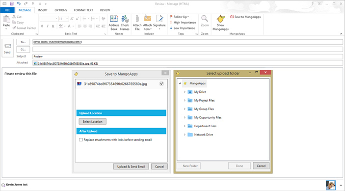Click the Redo arrow in title bar
Screen dimensions: 345x191
click(x=26, y=4)
